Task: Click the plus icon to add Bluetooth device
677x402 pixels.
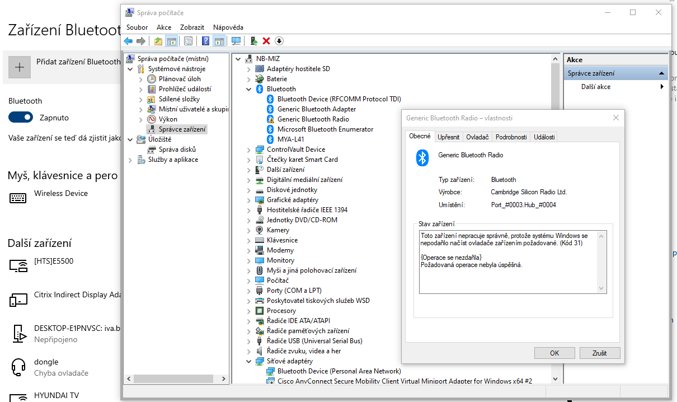Action: (x=20, y=67)
